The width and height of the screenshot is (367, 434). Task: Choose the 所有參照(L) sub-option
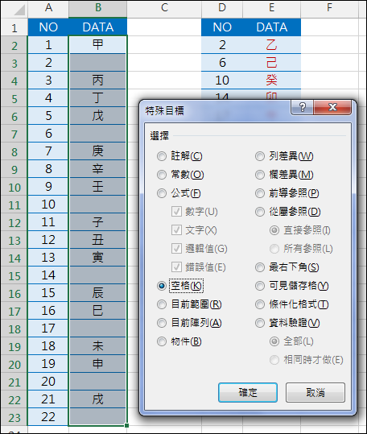tap(274, 249)
